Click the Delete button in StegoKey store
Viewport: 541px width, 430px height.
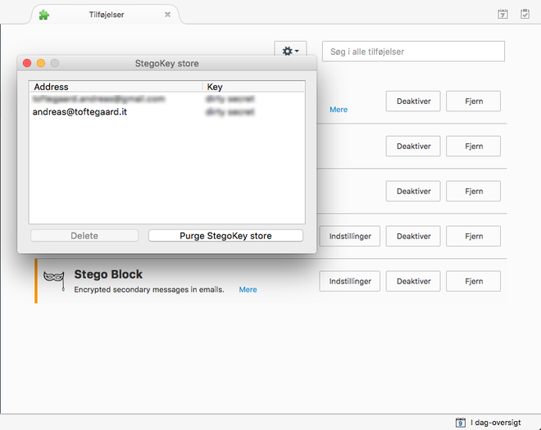point(84,236)
